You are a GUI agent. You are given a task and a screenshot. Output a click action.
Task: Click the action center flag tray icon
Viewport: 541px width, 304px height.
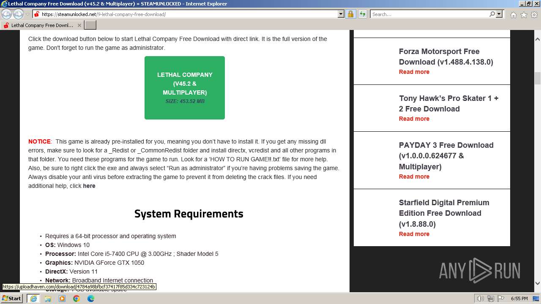point(501,299)
